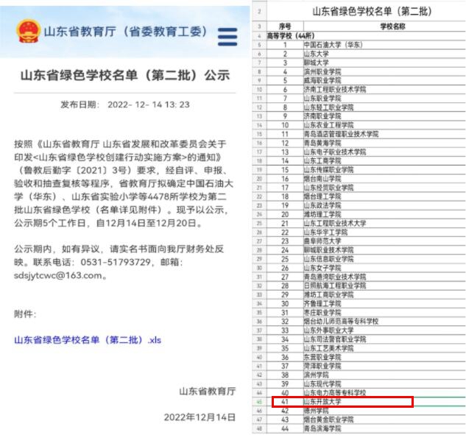Select cell 德州学院
This screenshot has height=435, width=466.
click(x=384, y=410)
